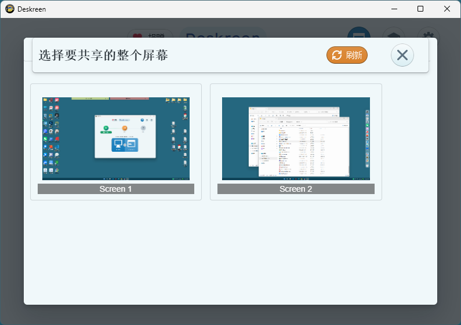Minimize the Deskreen window
This screenshot has height=325, width=461.
[394, 9]
